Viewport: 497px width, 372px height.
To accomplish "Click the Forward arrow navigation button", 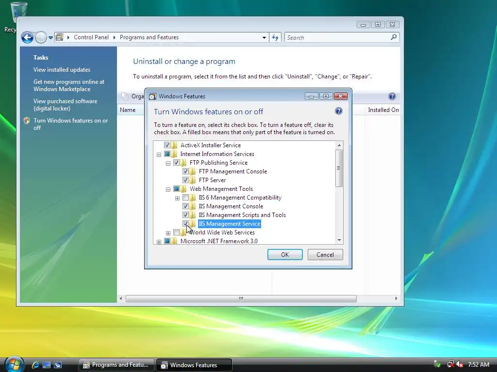I will point(41,38).
